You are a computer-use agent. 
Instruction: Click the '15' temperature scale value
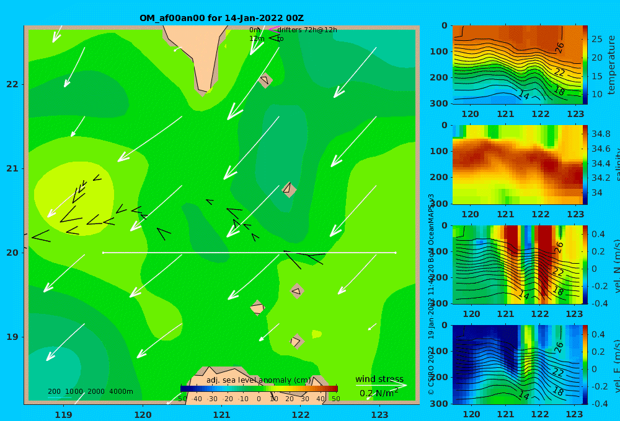[x=596, y=76]
